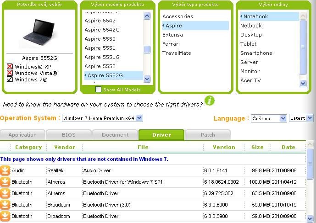
Task: Click the Aspire 5552G laptop thumbnail
Action: click(39, 32)
